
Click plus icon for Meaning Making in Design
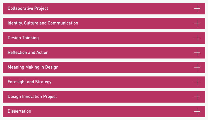click(197, 67)
